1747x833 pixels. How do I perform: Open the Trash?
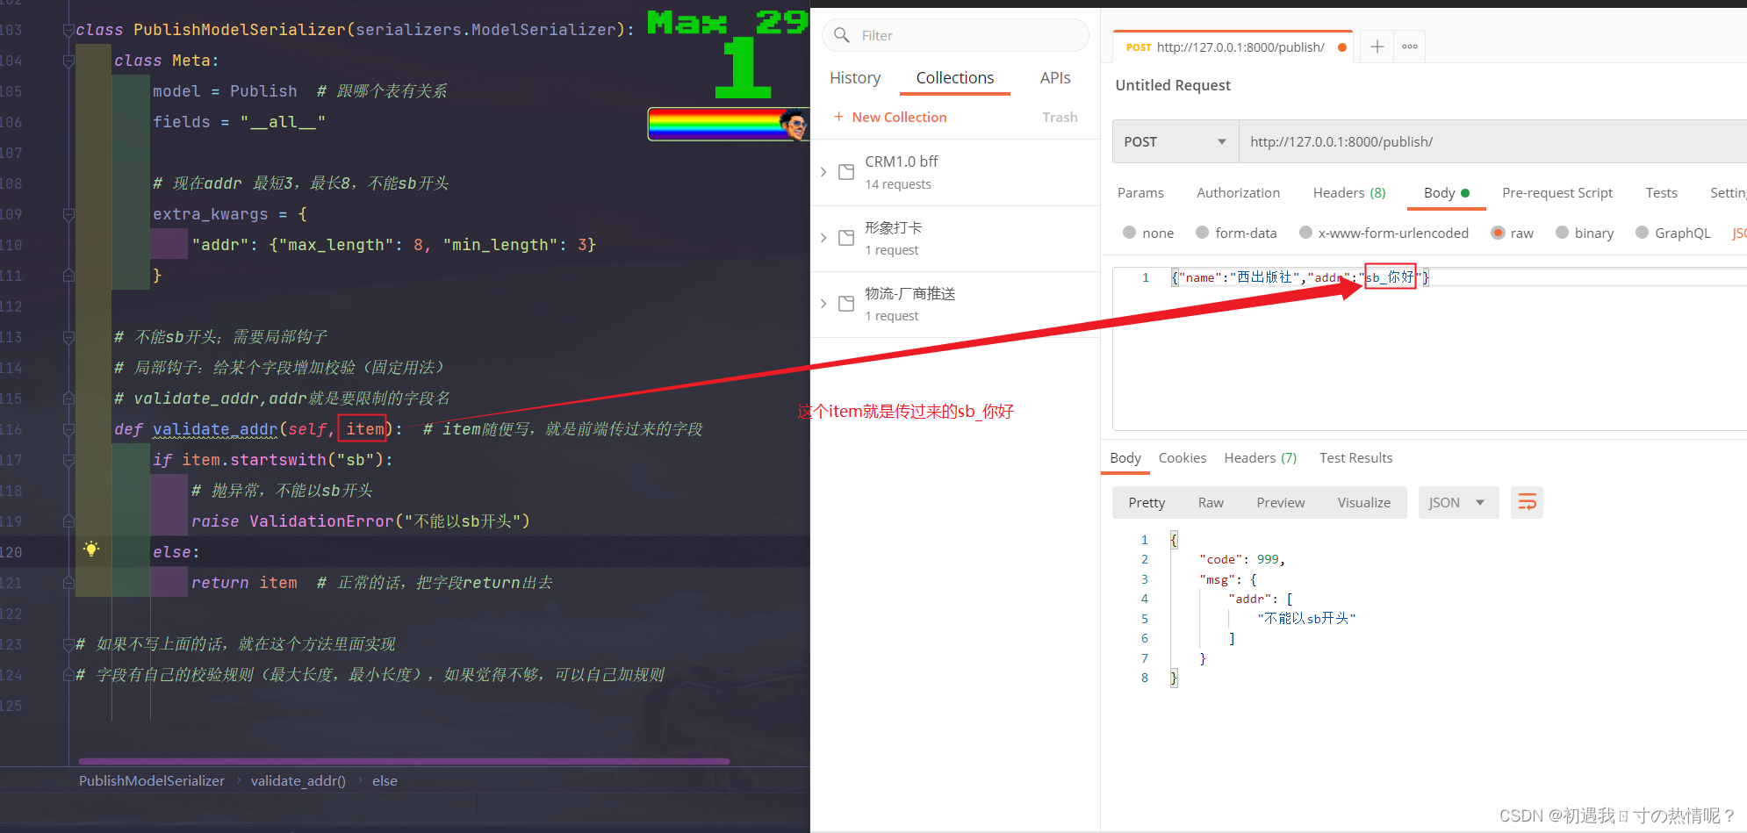[1060, 117]
